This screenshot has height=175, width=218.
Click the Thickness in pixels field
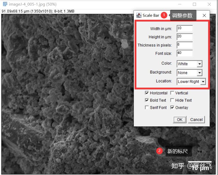(184, 45)
